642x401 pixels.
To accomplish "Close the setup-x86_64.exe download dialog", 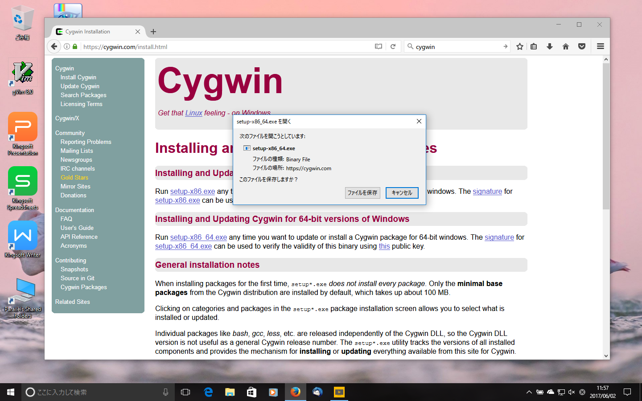I will [419, 121].
